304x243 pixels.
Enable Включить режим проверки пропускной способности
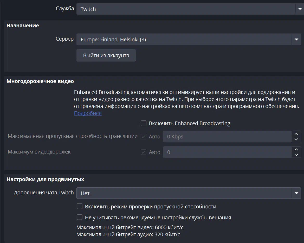coord(80,206)
